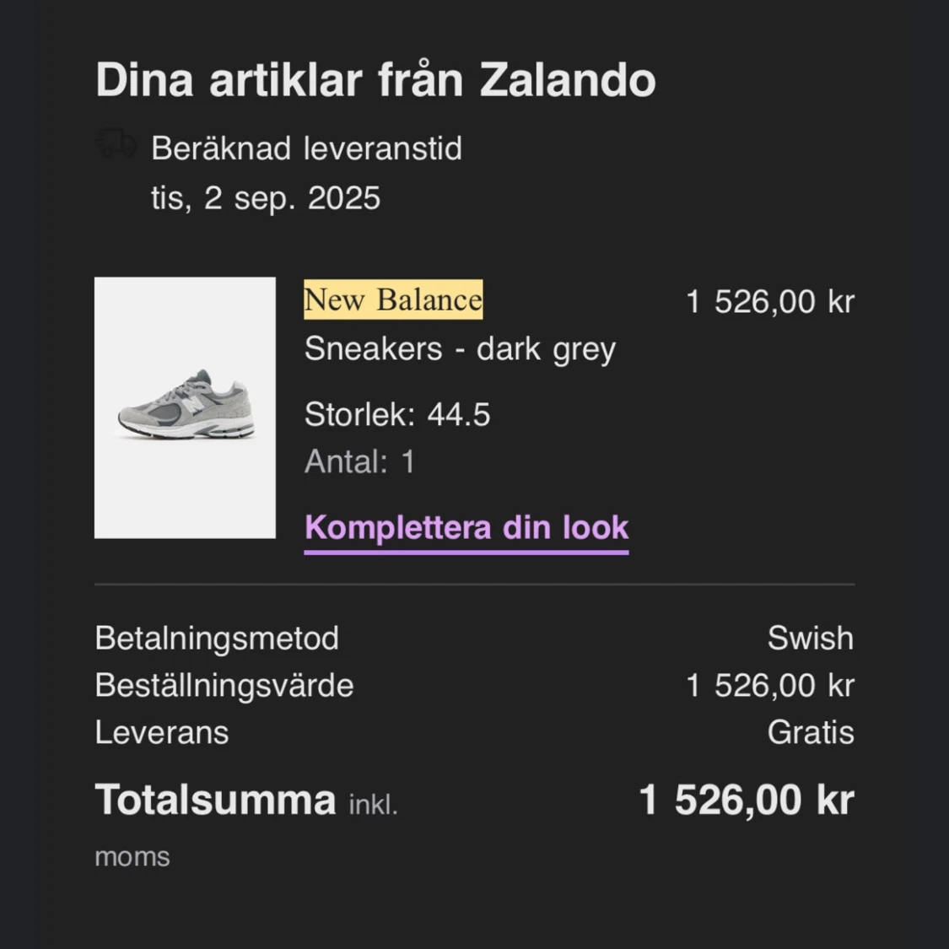Select the 'Swish' payment method value

810,639
